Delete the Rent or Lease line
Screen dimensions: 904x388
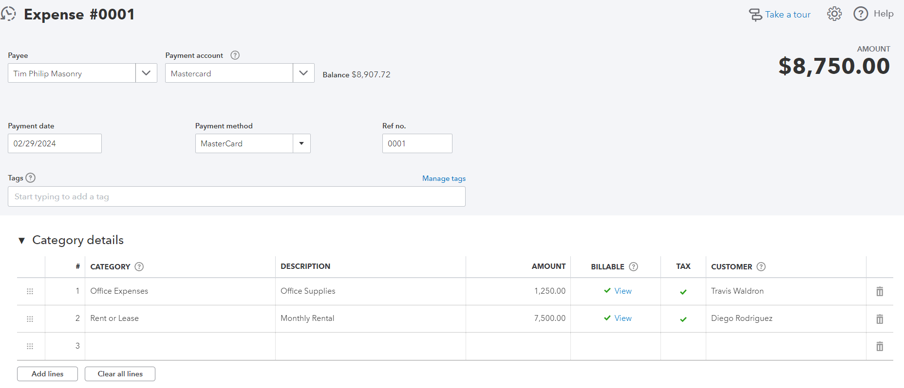click(879, 319)
